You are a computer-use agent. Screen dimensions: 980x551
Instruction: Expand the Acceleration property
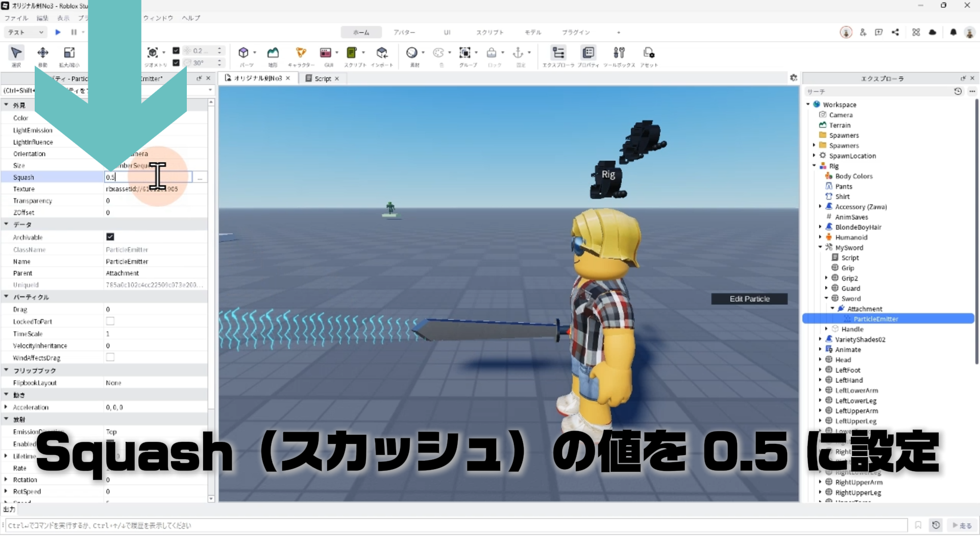[6, 407]
